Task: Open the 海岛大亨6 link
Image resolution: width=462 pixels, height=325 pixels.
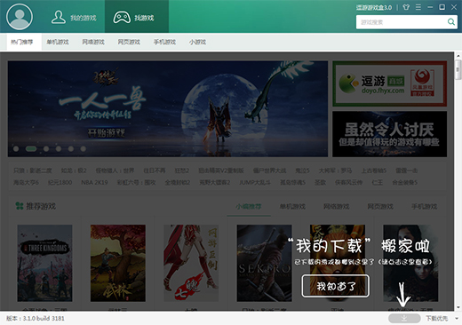Action: point(26,183)
